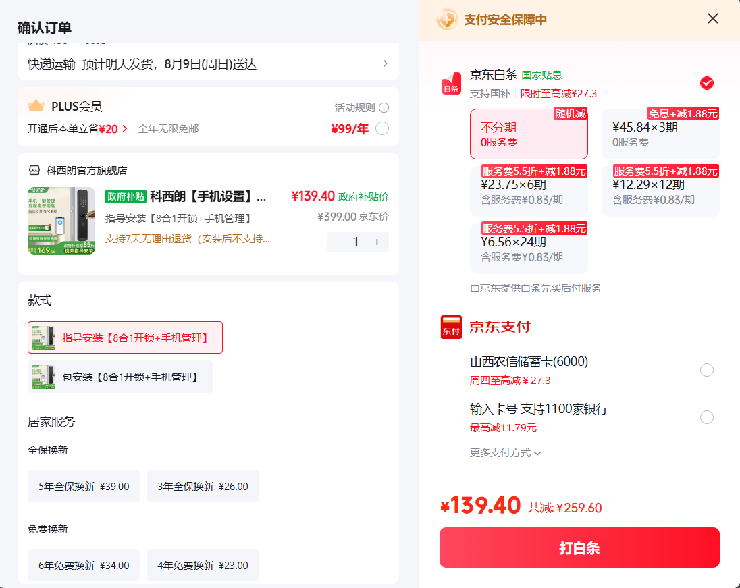
Task: Click the 京东支付 logo icon
Action: (451, 327)
